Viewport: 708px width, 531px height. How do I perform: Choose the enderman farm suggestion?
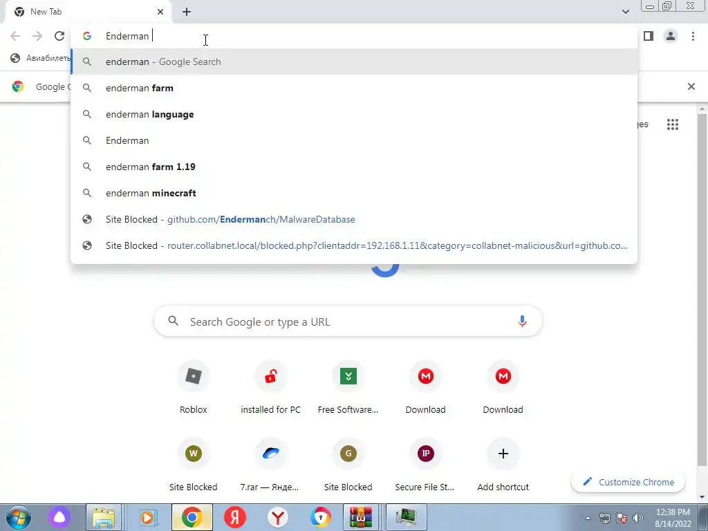pyautogui.click(x=354, y=88)
